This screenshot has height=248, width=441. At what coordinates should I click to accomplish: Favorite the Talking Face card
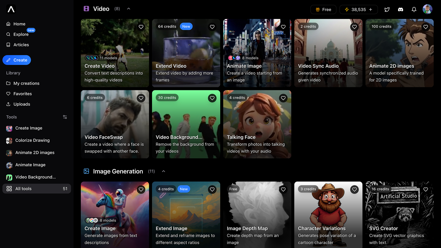coord(283,98)
